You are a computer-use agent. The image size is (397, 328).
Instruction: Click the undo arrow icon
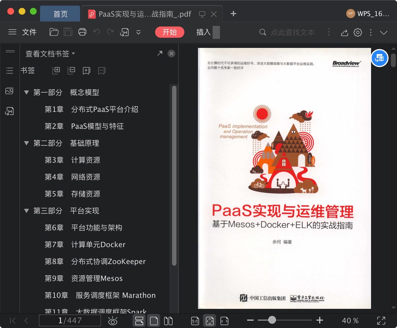96,32
